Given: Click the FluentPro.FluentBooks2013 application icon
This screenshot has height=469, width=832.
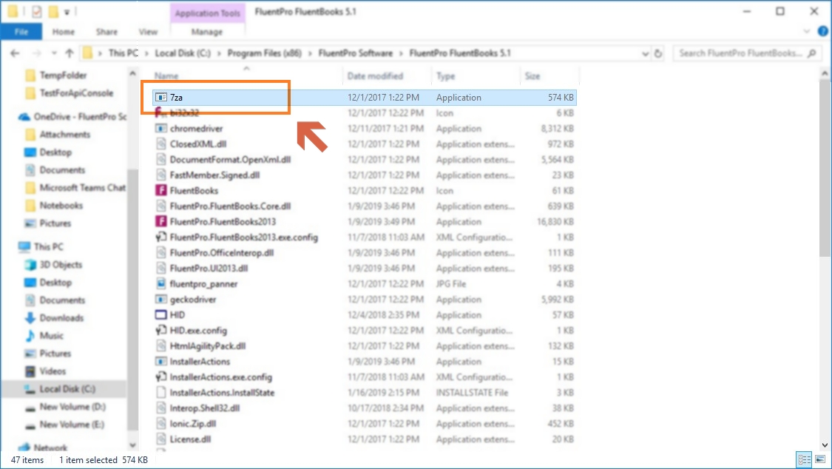Looking at the screenshot, I should [160, 221].
